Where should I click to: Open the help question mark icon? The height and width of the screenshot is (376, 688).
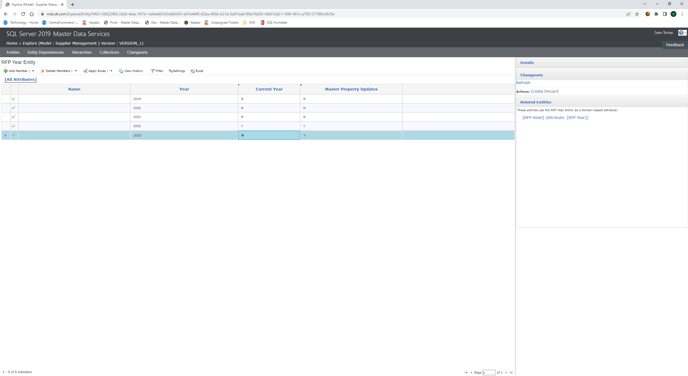(681, 33)
